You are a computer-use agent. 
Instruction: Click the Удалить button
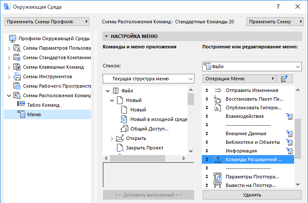coord(252,195)
